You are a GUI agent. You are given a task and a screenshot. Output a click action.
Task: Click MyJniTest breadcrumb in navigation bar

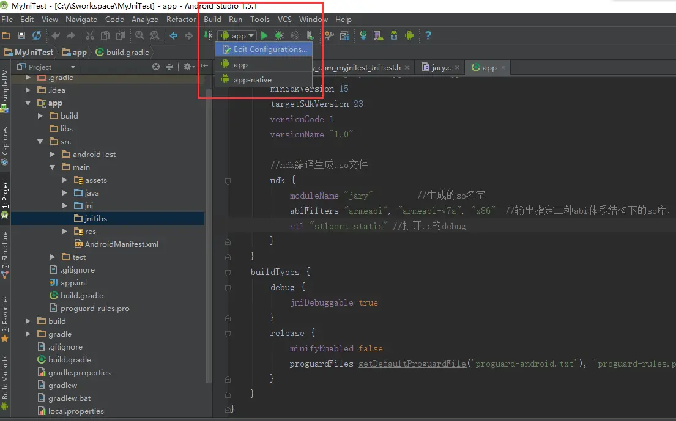click(x=29, y=52)
